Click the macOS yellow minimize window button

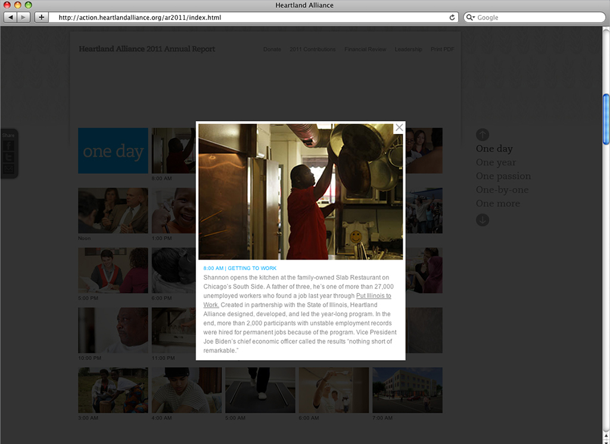[x=17, y=5]
